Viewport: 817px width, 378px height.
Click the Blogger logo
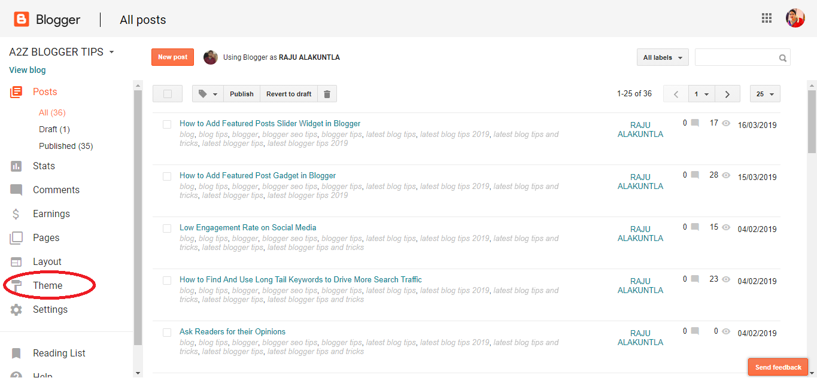[21, 19]
